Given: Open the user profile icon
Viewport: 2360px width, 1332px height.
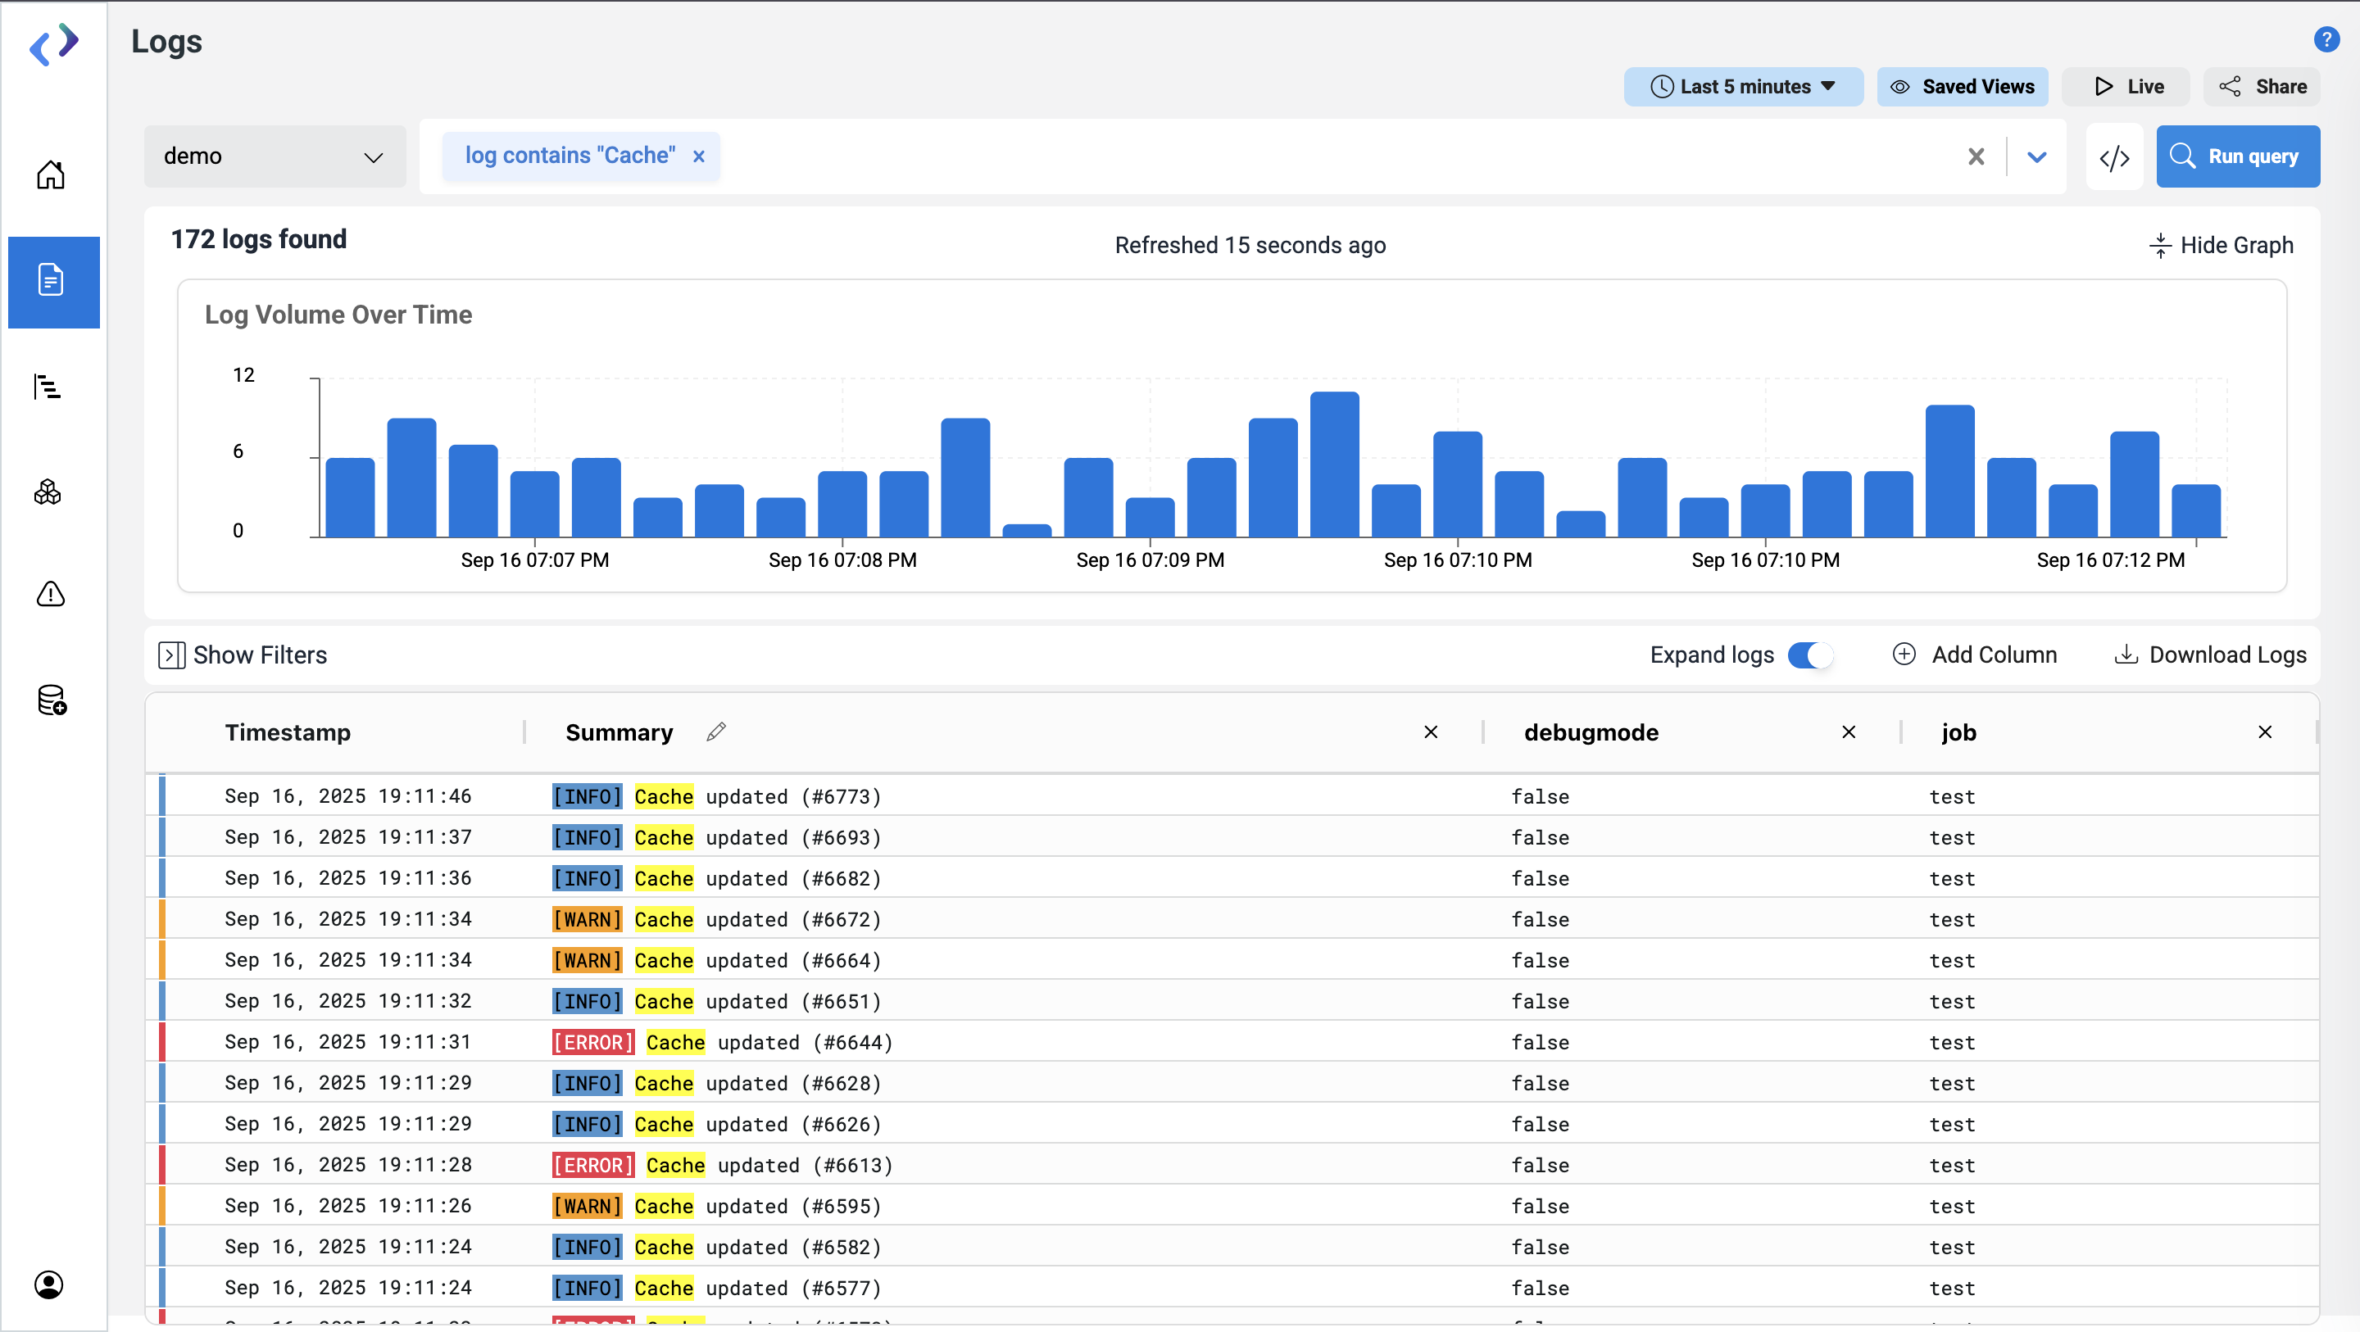Looking at the screenshot, I should tap(49, 1284).
